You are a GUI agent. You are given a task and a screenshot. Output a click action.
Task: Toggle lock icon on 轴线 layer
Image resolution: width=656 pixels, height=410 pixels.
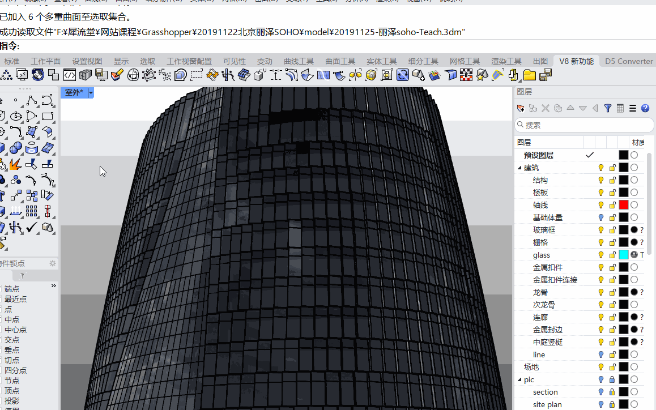coord(612,205)
